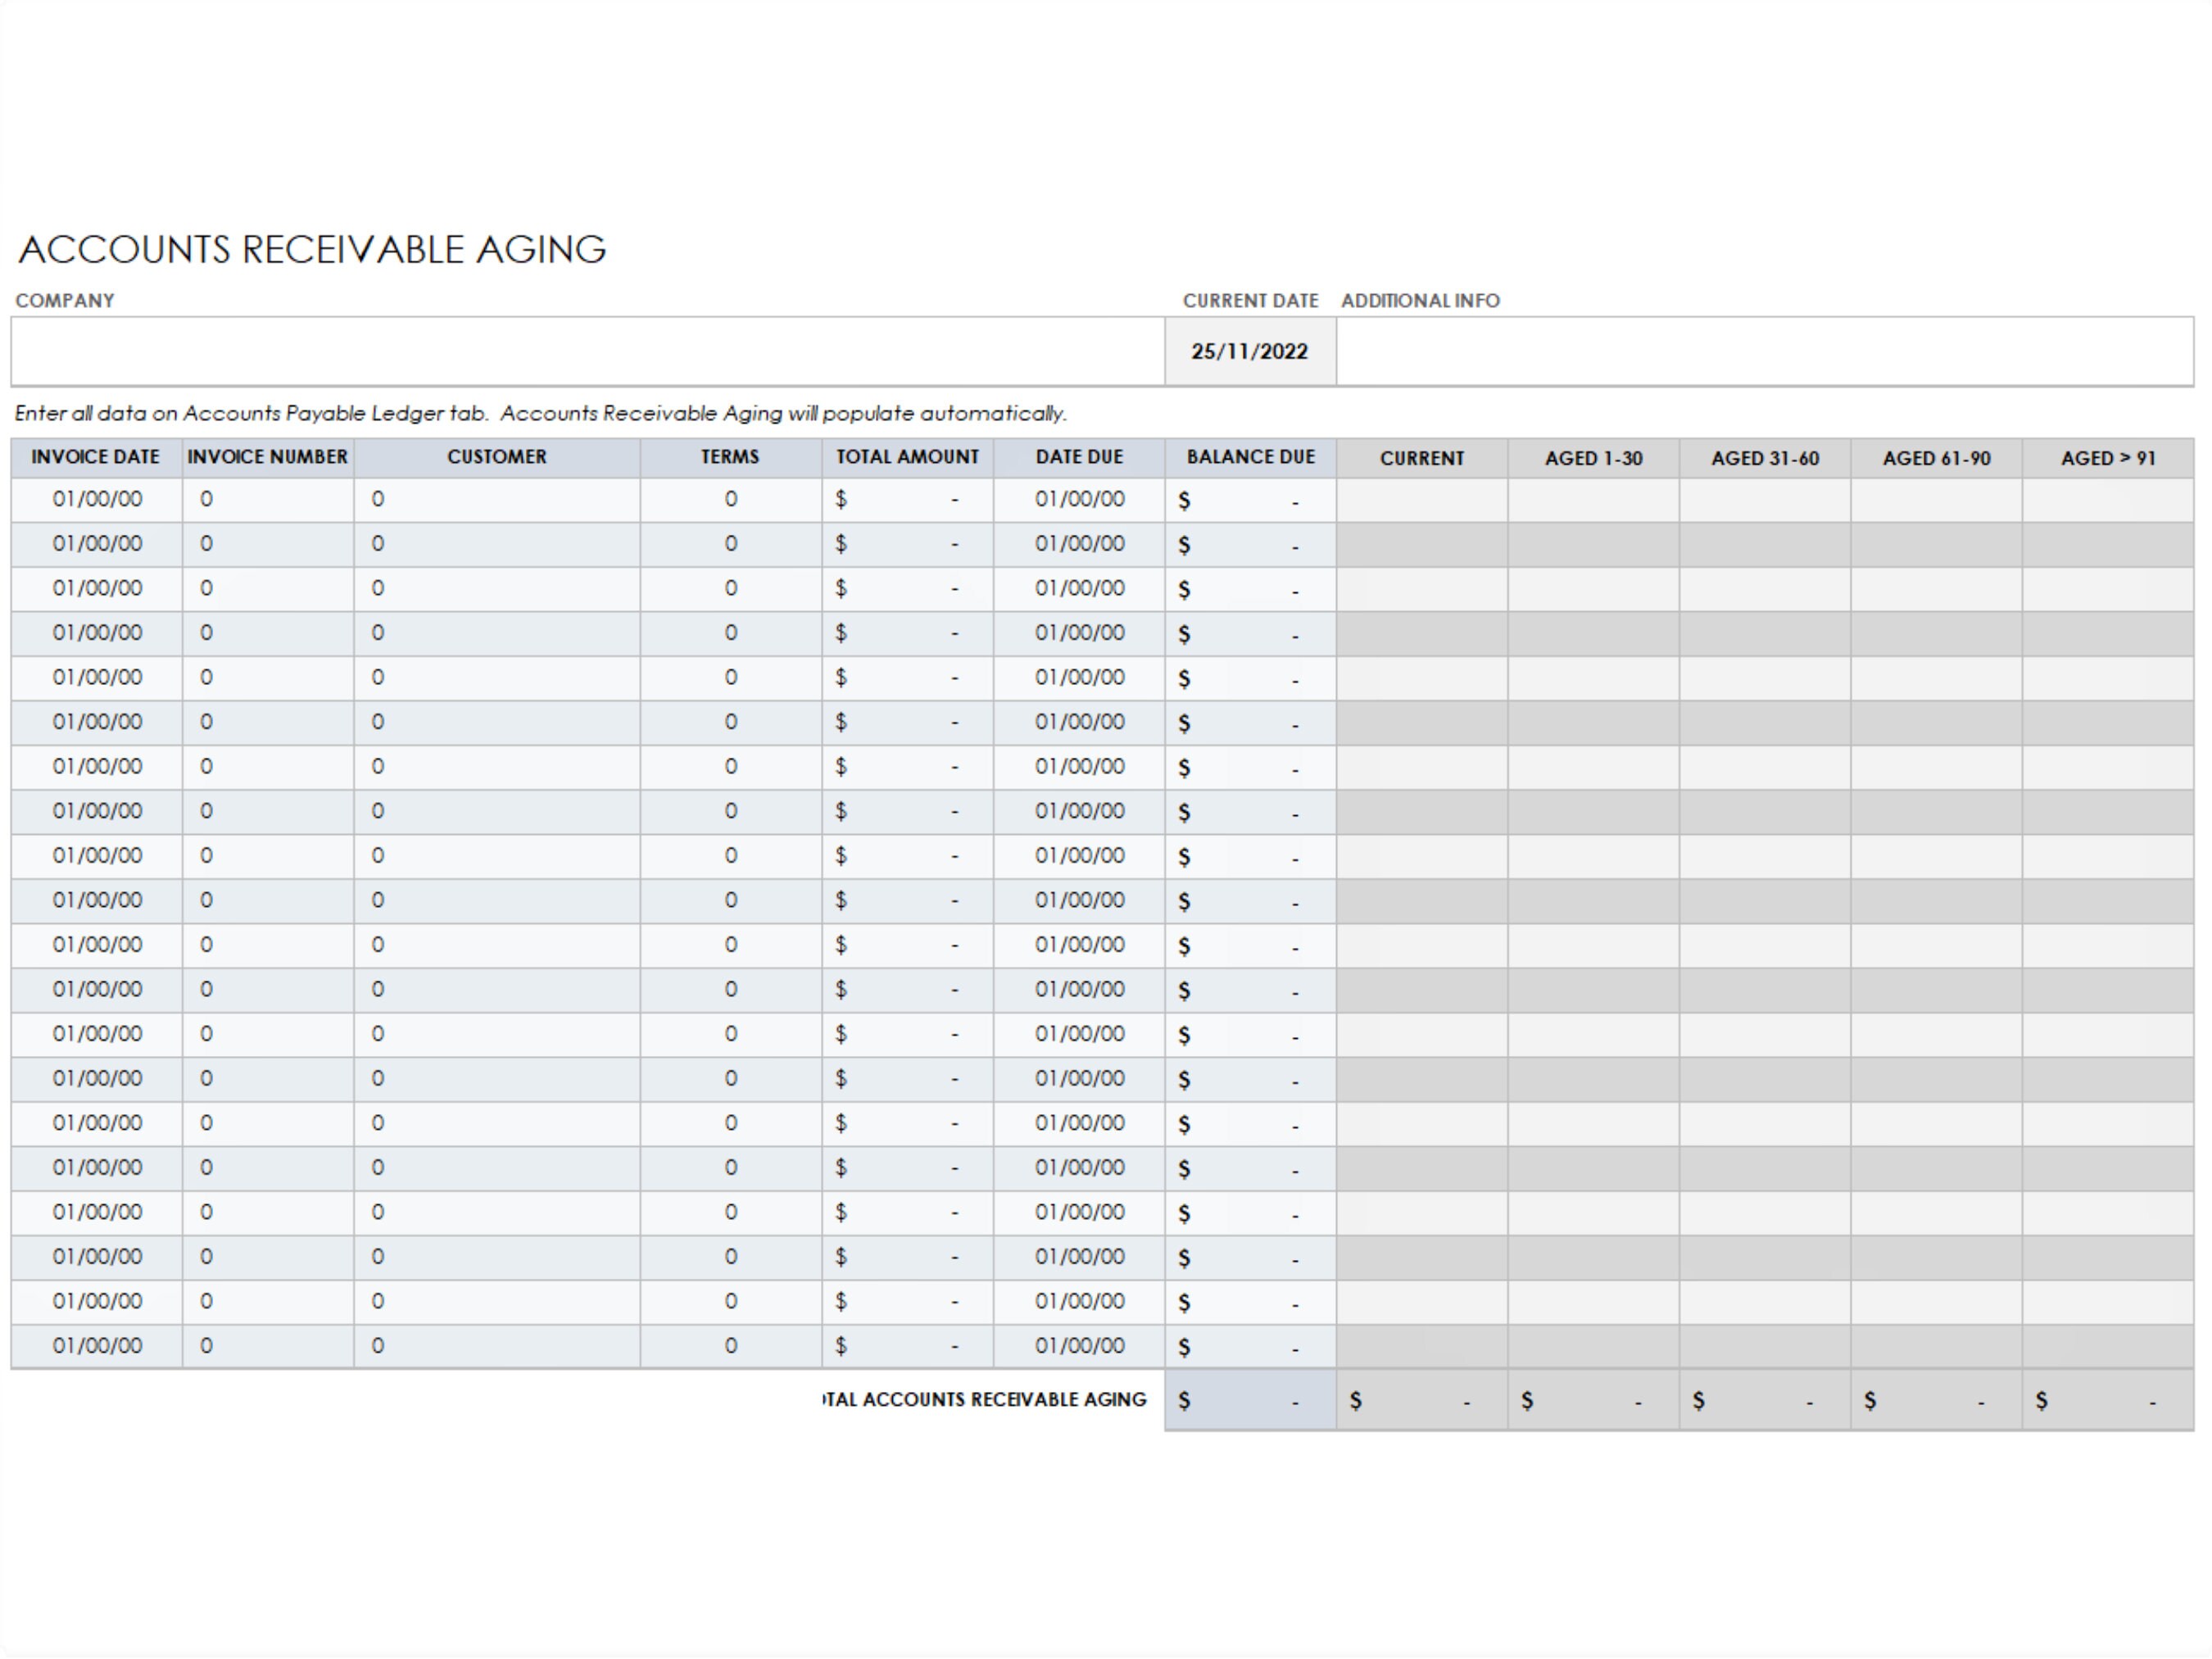2212x1659 pixels.
Task: Select the CUSTOMER column header
Action: coord(497,457)
